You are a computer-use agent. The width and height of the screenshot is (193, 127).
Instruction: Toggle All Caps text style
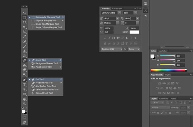click(113, 38)
